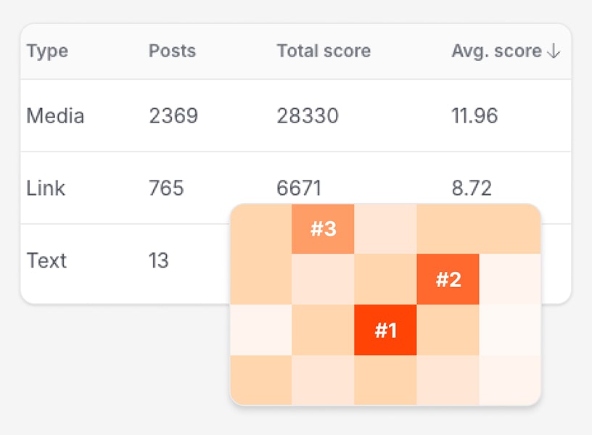The height and width of the screenshot is (435, 592).
Task: Click the Avg. score header label
Action: (x=496, y=51)
